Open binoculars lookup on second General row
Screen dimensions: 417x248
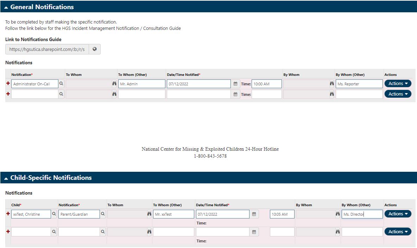tap(114, 94)
